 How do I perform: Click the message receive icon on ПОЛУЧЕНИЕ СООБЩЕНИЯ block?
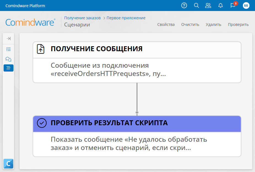pos(40,50)
